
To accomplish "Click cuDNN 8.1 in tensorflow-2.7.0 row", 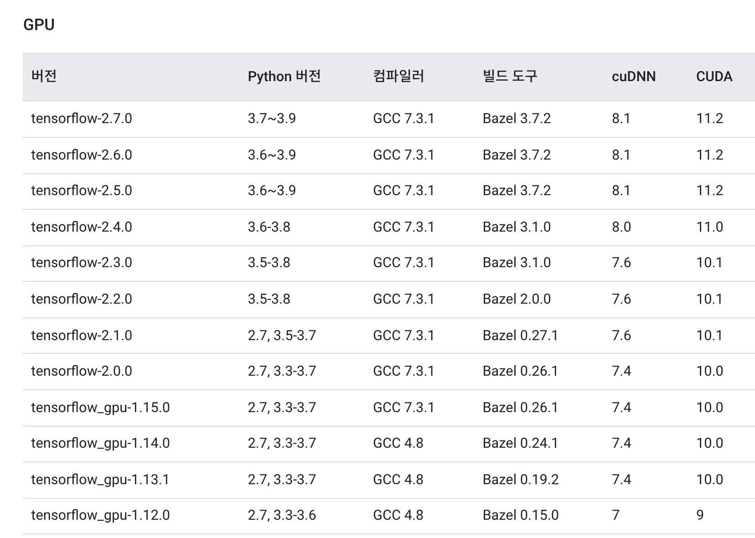I will coord(621,119).
